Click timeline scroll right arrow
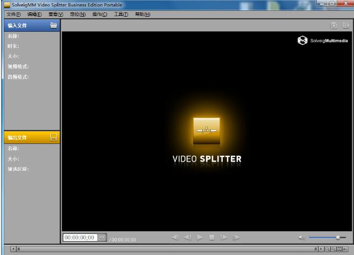This screenshot has width=354, height=255. click(321, 249)
